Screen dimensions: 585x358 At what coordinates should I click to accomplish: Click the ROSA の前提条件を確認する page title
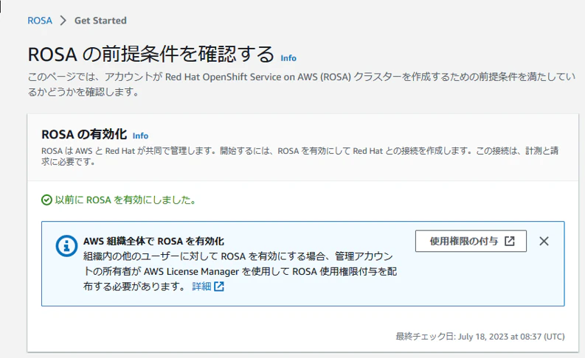[x=151, y=55]
